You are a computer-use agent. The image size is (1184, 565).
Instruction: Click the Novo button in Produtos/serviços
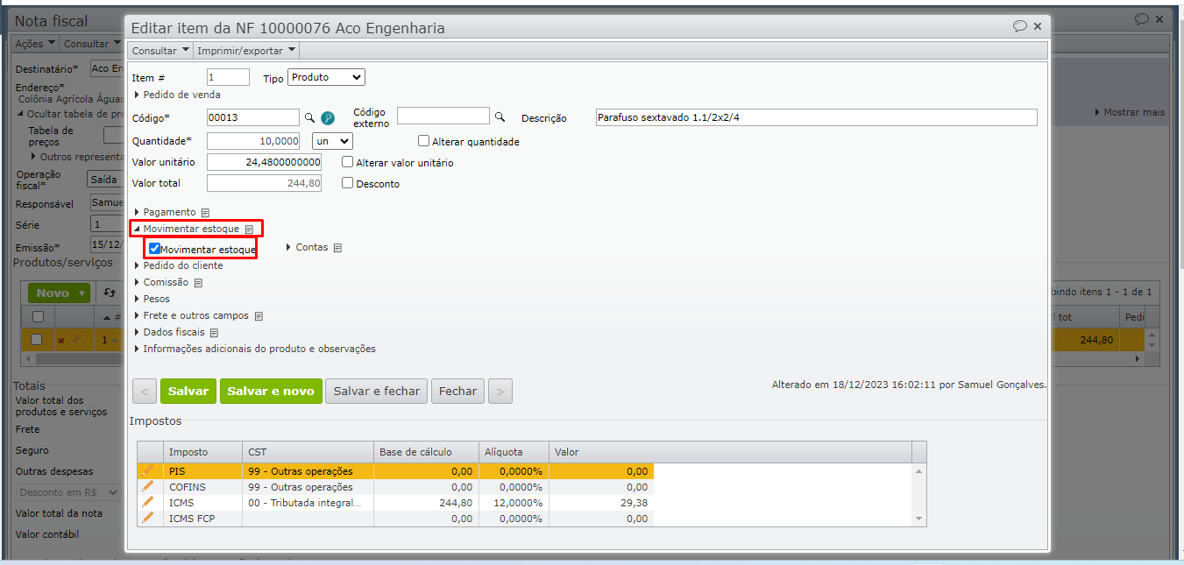(x=52, y=293)
